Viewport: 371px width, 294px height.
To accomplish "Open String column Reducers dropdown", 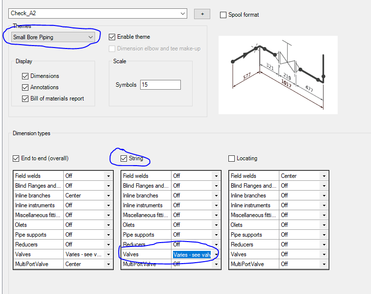I will tap(216, 245).
